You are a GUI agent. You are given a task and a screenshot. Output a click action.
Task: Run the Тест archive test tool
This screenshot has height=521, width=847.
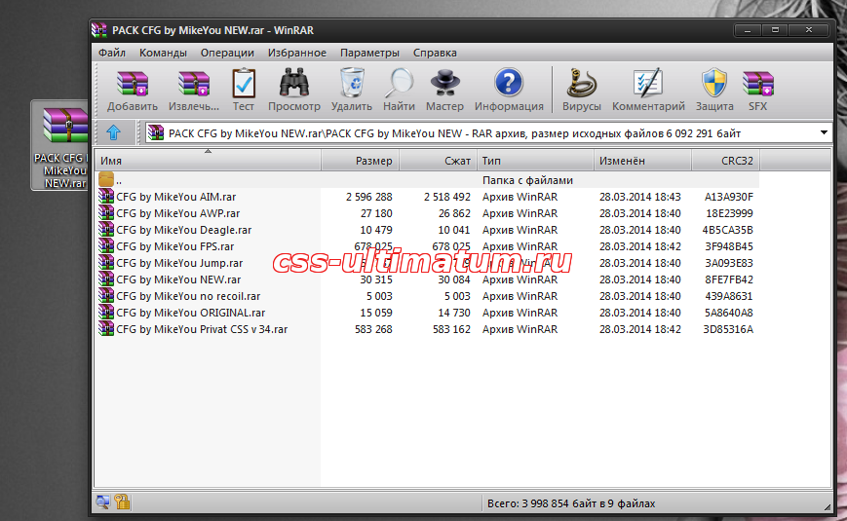pyautogui.click(x=243, y=83)
